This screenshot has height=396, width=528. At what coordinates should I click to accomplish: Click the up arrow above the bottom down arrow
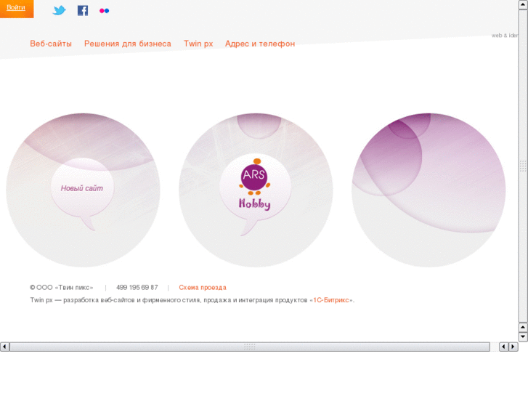point(523,327)
